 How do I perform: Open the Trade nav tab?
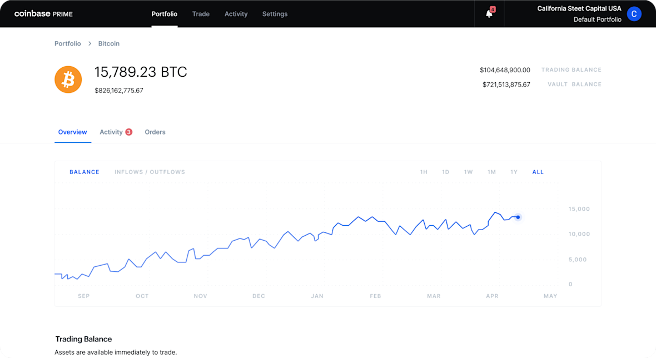(201, 14)
